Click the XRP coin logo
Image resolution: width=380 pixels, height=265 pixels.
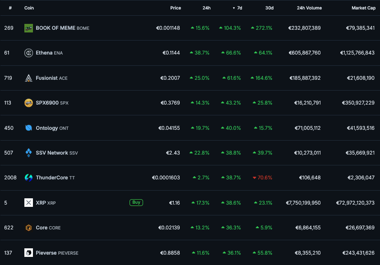(x=28, y=202)
